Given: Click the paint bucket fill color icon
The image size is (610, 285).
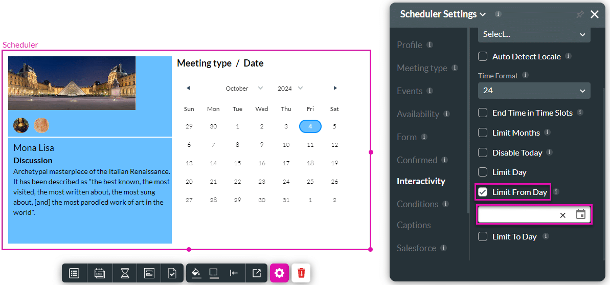Looking at the screenshot, I should click(x=195, y=273).
